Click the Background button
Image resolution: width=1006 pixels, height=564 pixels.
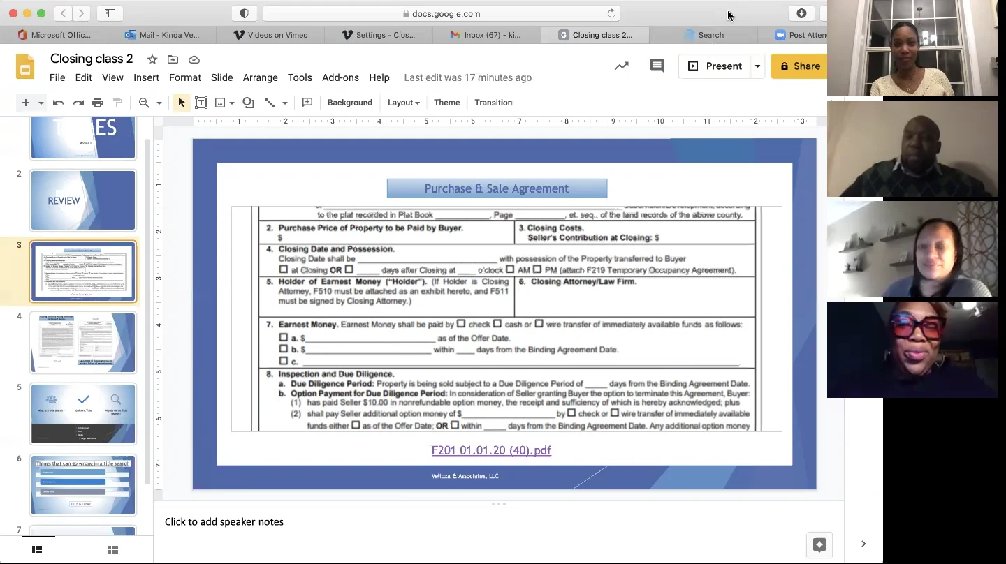coord(350,103)
